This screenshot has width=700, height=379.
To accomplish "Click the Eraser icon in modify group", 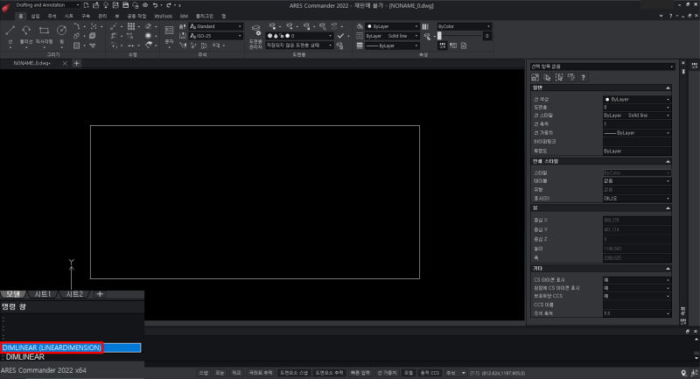I will tap(149, 26).
